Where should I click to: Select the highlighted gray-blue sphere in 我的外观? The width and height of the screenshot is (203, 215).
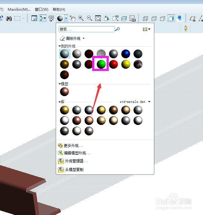(x=64, y=54)
